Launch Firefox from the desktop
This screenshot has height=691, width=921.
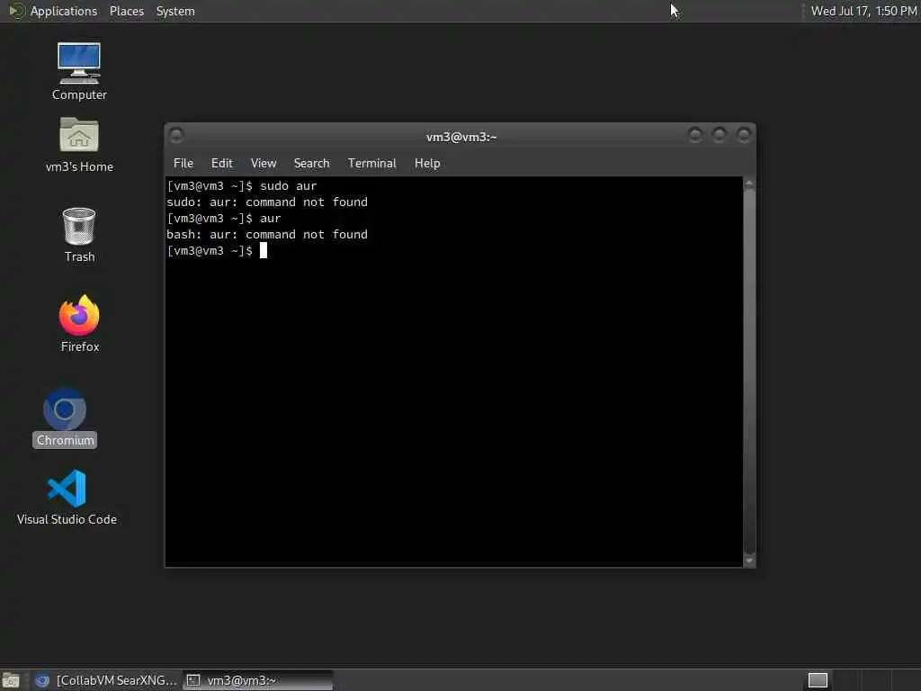point(79,323)
